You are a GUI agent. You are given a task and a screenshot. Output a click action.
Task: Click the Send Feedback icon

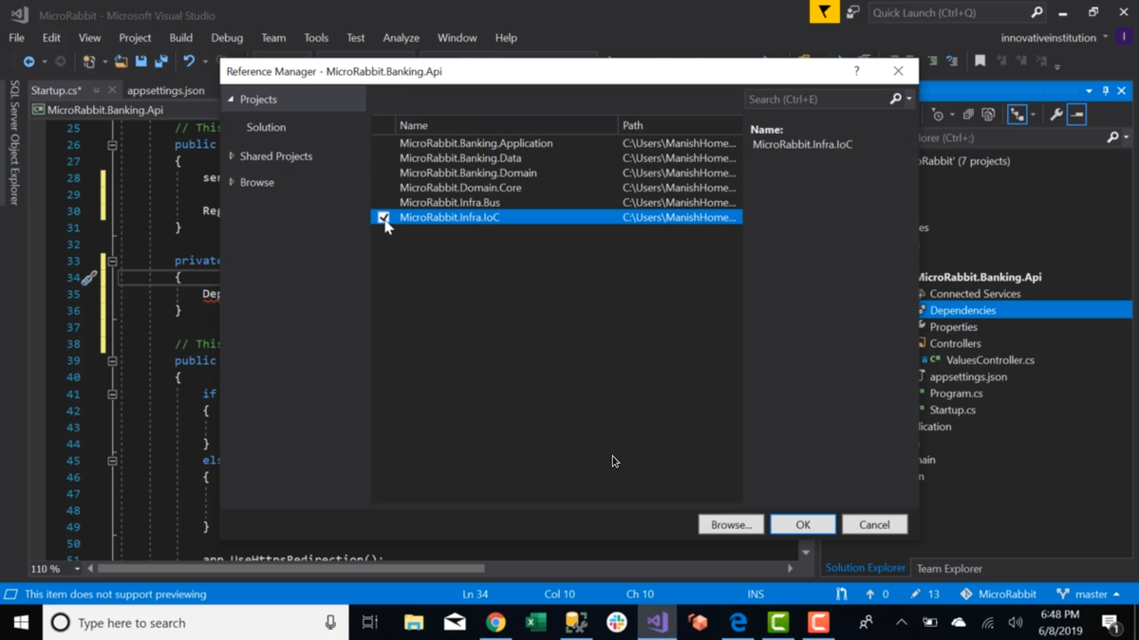pyautogui.click(x=852, y=12)
